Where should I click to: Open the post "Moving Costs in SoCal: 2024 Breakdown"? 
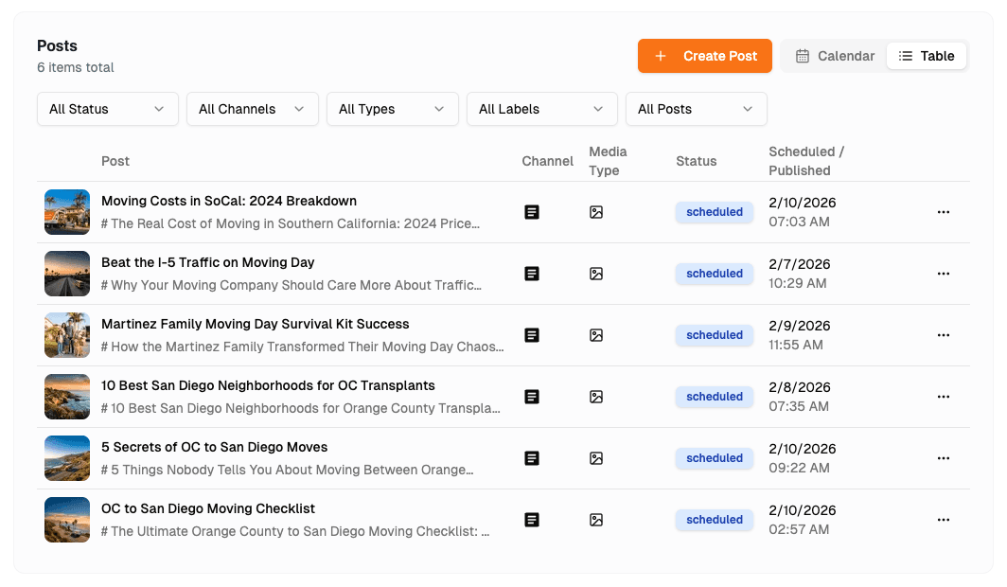click(x=228, y=201)
